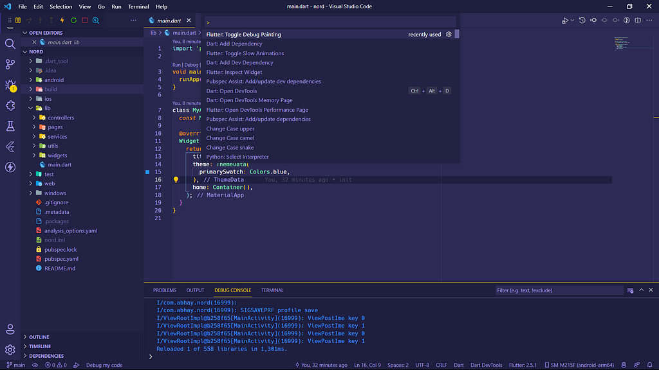The image size is (659, 370).
Task: Open errors and warnings count
Action: click(x=56, y=365)
